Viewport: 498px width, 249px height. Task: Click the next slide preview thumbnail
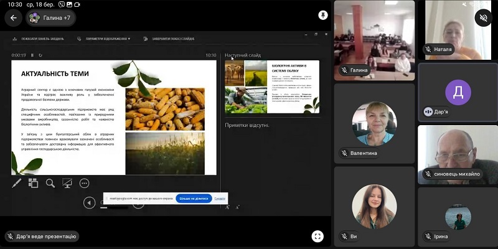[272, 87]
